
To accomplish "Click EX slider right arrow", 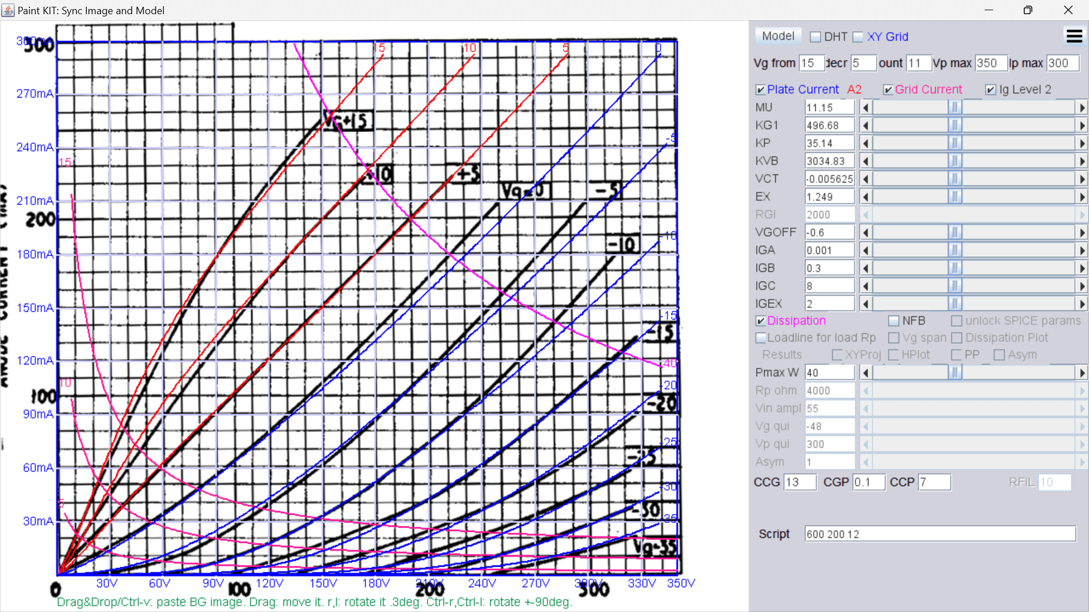I will (1082, 197).
